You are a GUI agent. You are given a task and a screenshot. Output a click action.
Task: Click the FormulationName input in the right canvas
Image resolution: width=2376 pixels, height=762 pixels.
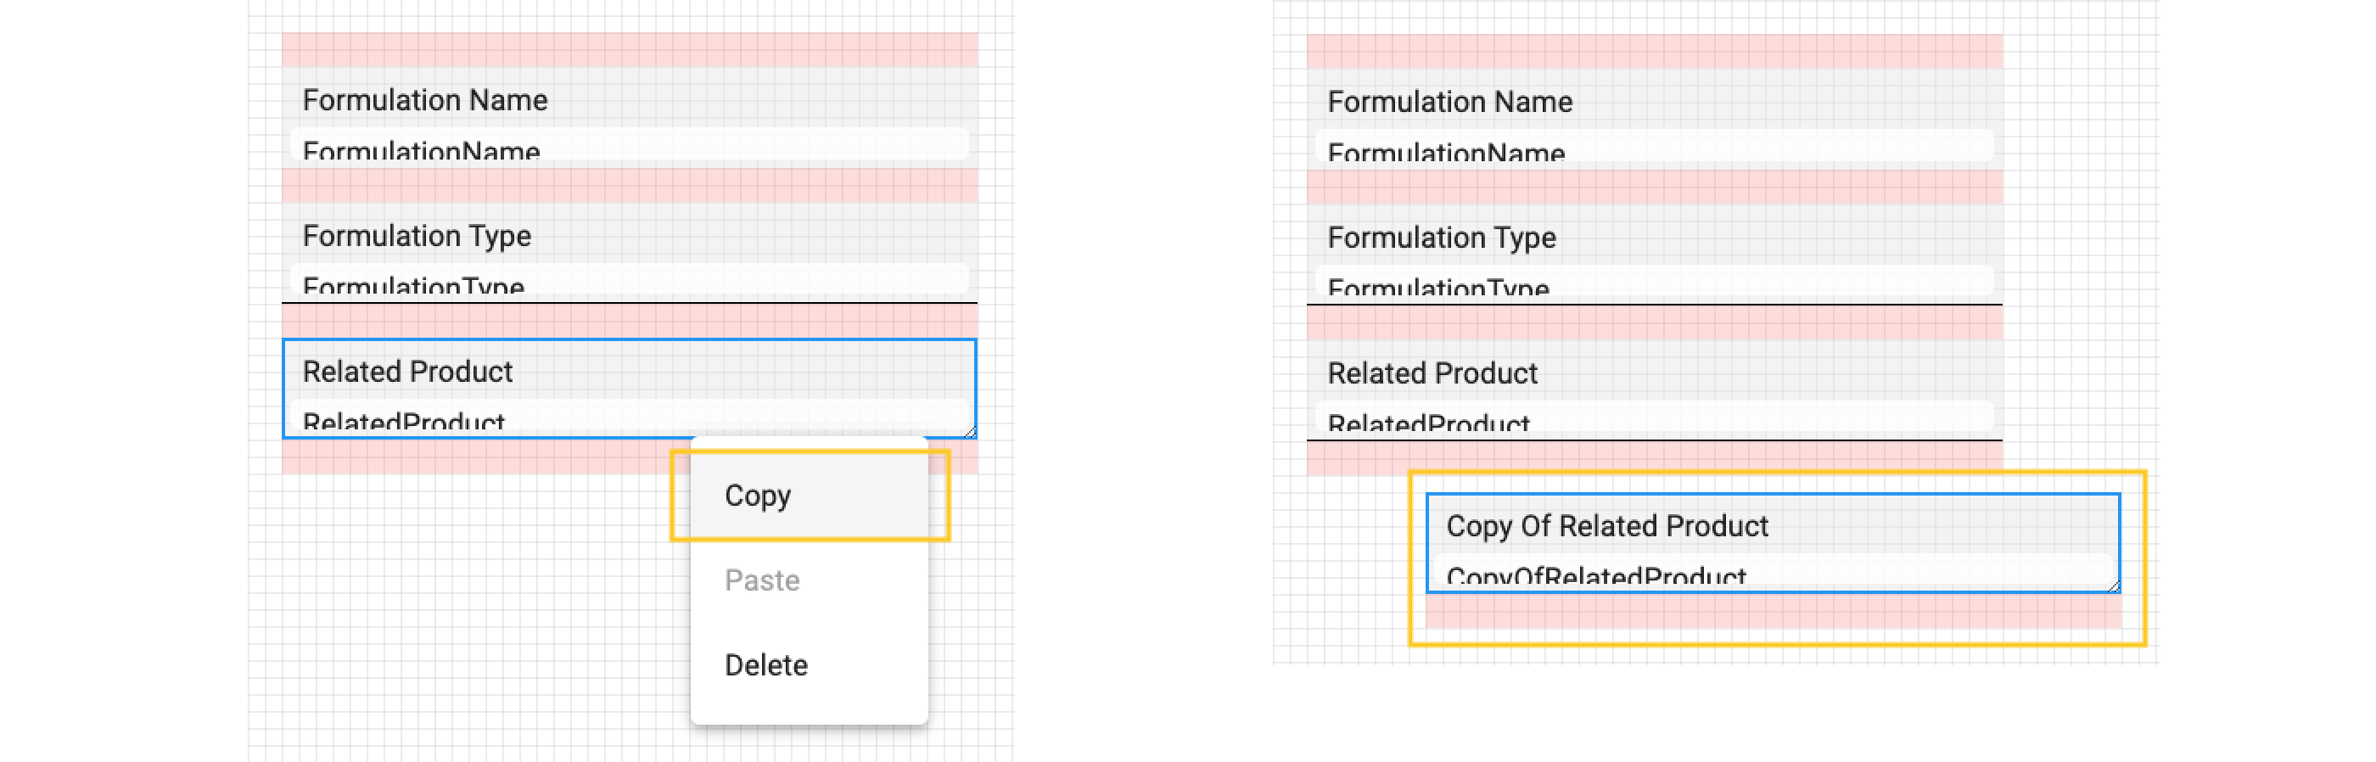click(1654, 148)
